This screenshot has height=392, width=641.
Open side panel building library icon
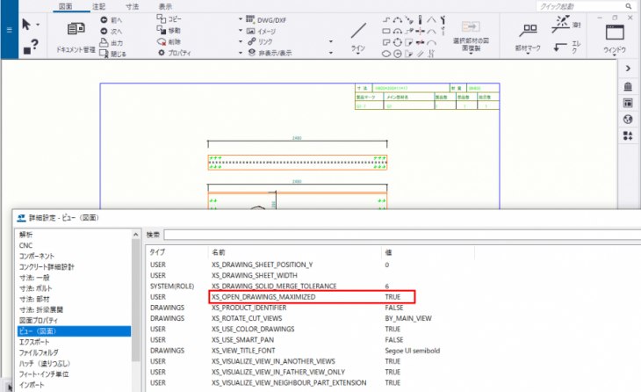[628, 86]
